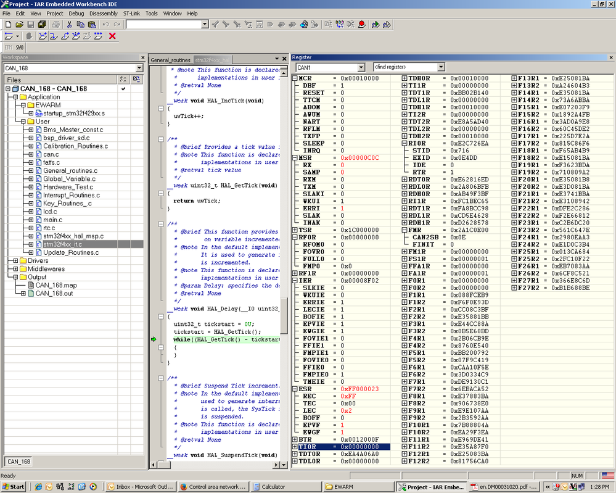Expand the BTR register node
Screen dimensions: 616x493
pos(295,439)
